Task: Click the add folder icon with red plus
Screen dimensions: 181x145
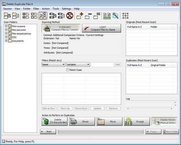Action: point(80,16)
